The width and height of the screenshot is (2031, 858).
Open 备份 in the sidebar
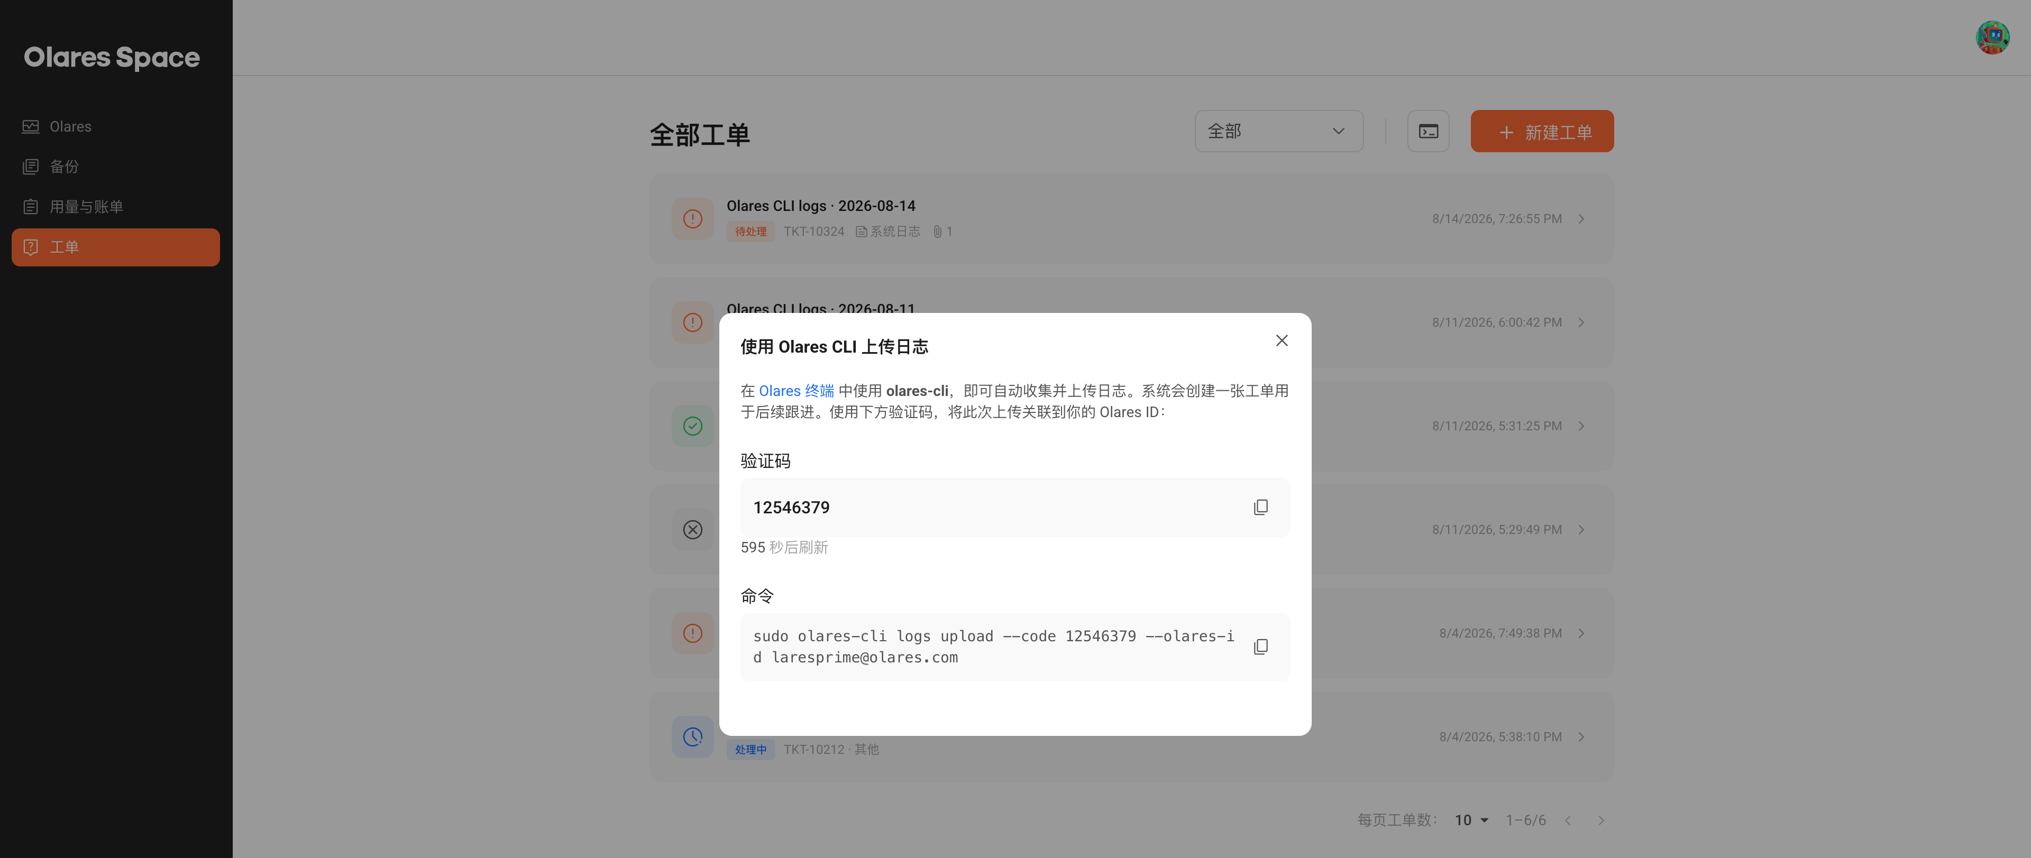[116, 167]
